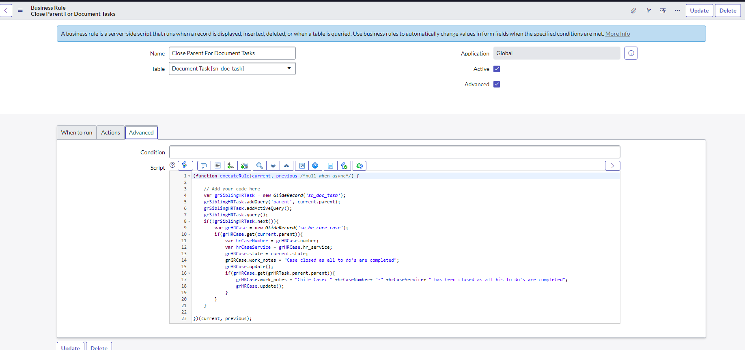Toggle full screen script editor

point(302,166)
